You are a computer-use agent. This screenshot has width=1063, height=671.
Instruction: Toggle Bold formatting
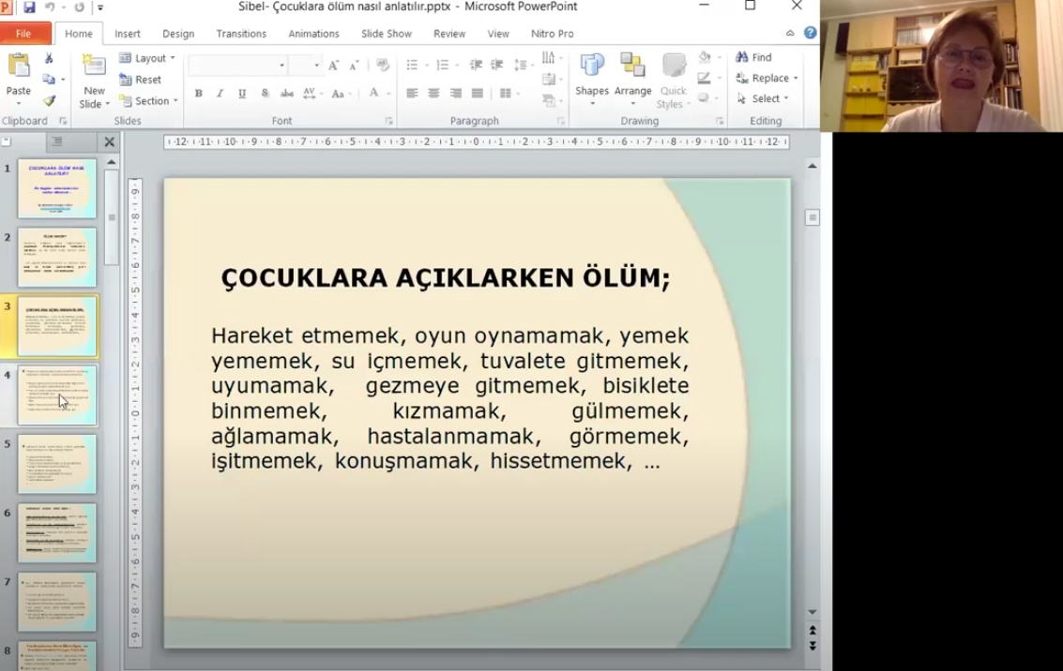[199, 94]
